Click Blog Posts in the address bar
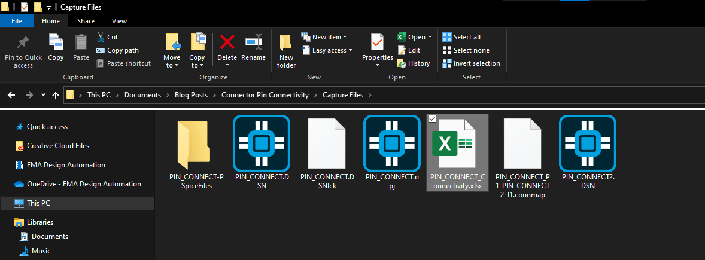705x260 pixels. coord(189,95)
